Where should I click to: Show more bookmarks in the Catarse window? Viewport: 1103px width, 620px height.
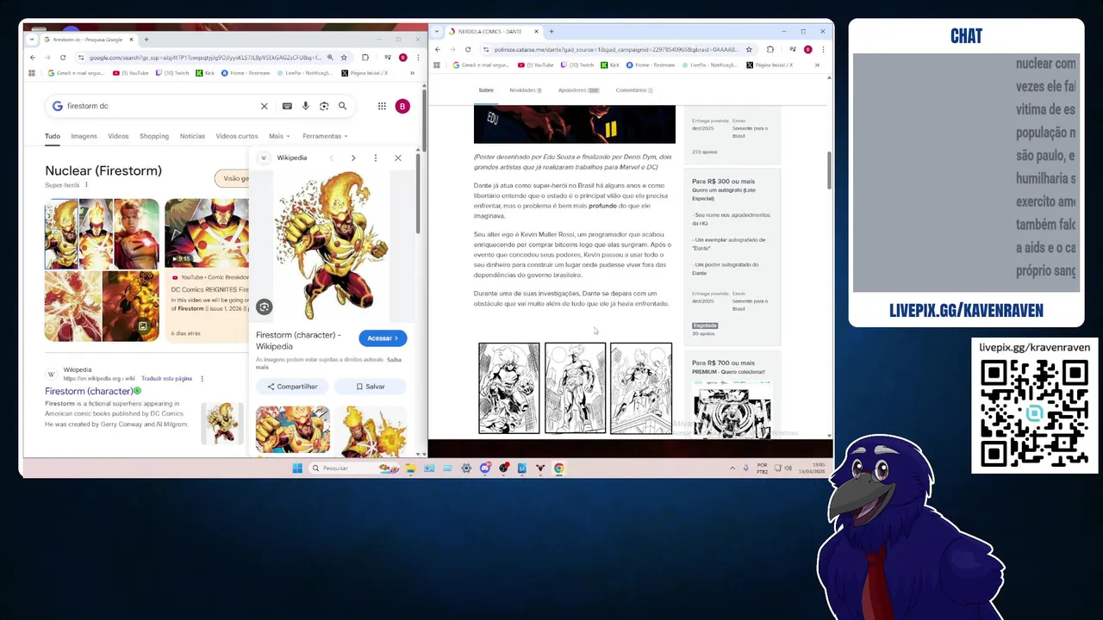[818, 65]
